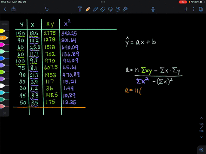Choose the dark teal pen preset
This screenshot has height=154, width=206.
[x=4, y=99]
